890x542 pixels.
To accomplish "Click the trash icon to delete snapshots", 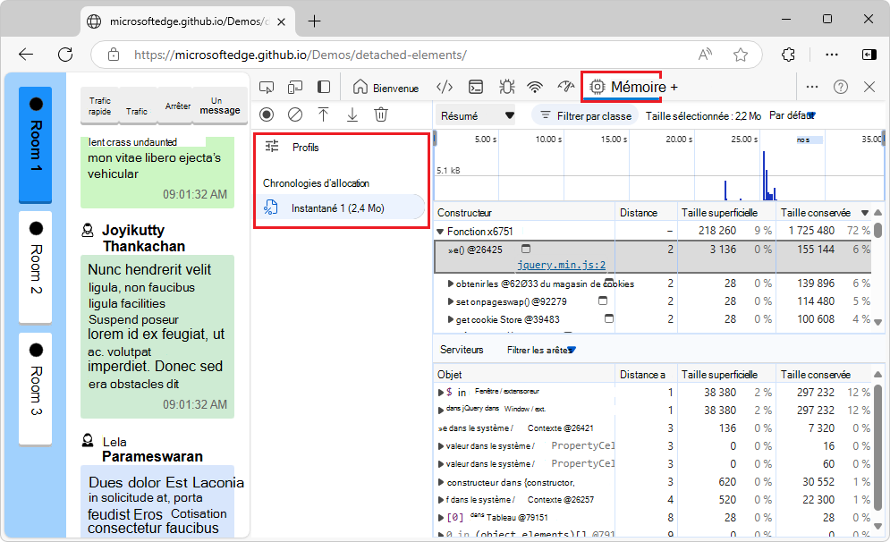I will (x=381, y=114).
